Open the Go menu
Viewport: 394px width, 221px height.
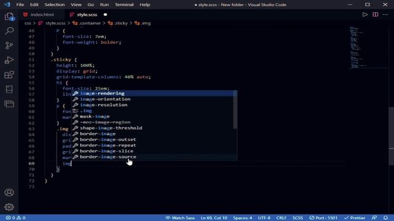[90, 4]
